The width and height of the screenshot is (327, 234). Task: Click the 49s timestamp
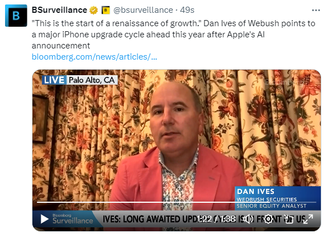tap(187, 10)
